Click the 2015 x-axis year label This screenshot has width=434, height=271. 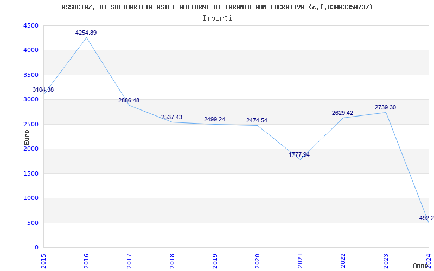(43, 261)
